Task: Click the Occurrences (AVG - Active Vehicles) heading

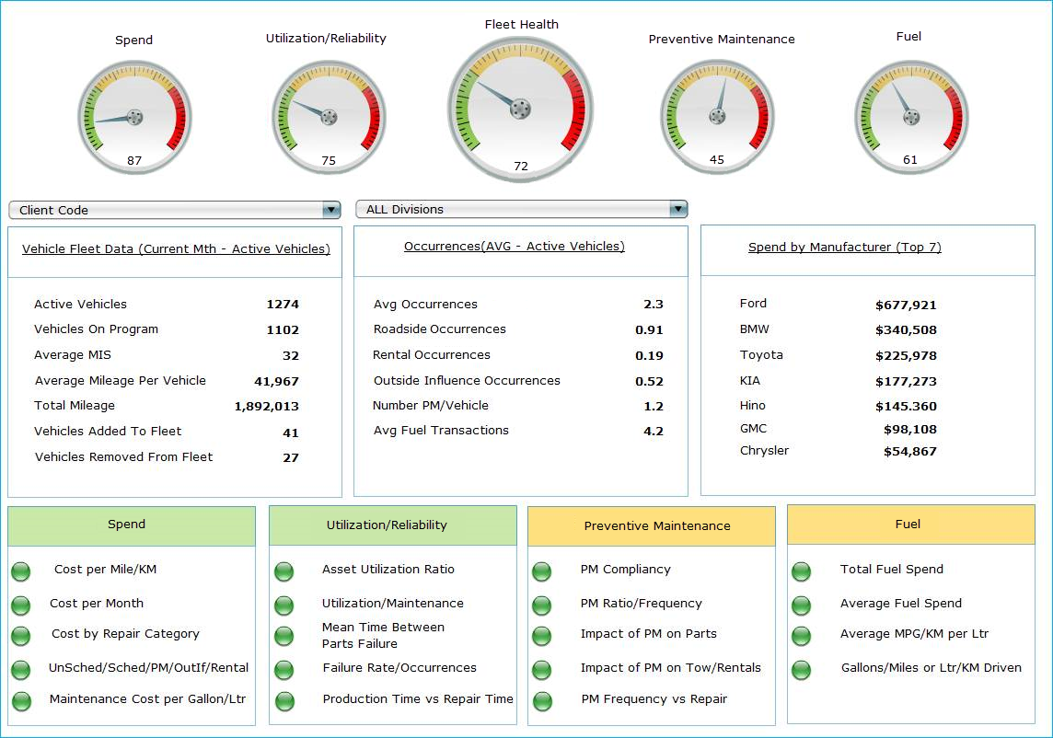Action: pos(515,246)
